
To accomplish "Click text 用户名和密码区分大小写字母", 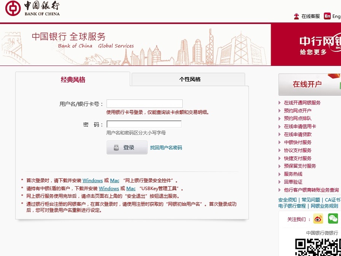I will pos(136,133).
